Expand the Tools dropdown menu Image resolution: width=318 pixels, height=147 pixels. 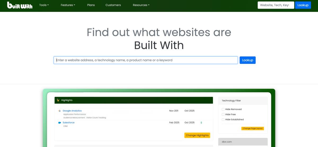pyautogui.click(x=44, y=5)
